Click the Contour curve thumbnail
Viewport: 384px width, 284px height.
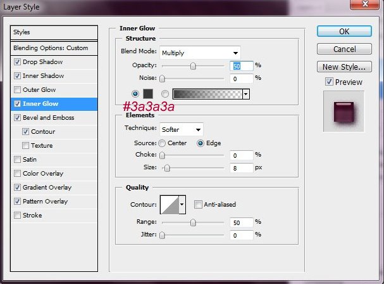pos(170,204)
